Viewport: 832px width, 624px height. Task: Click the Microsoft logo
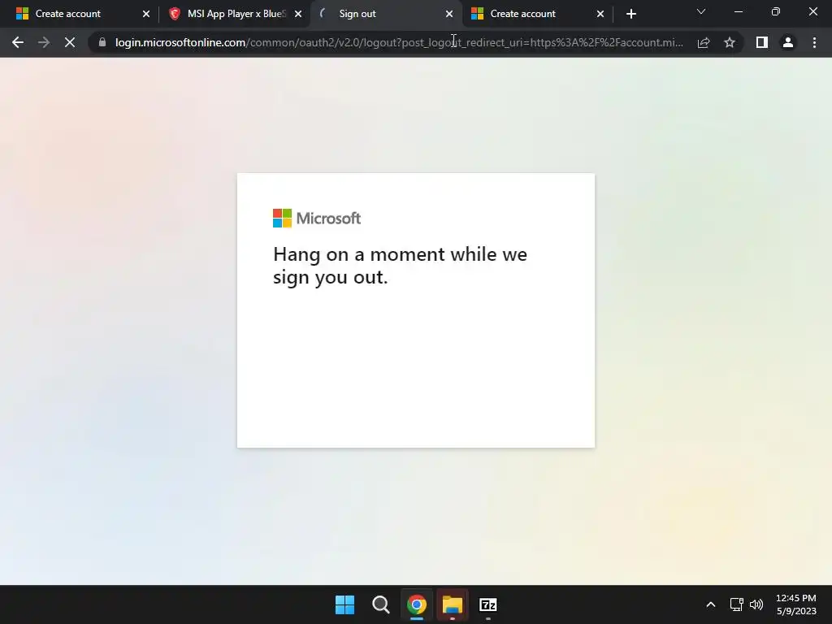[317, 218]
